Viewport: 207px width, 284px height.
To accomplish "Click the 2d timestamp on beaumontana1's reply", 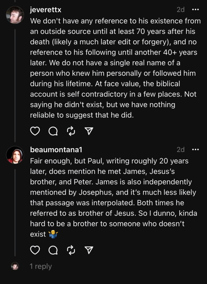I will click(181, 150).
